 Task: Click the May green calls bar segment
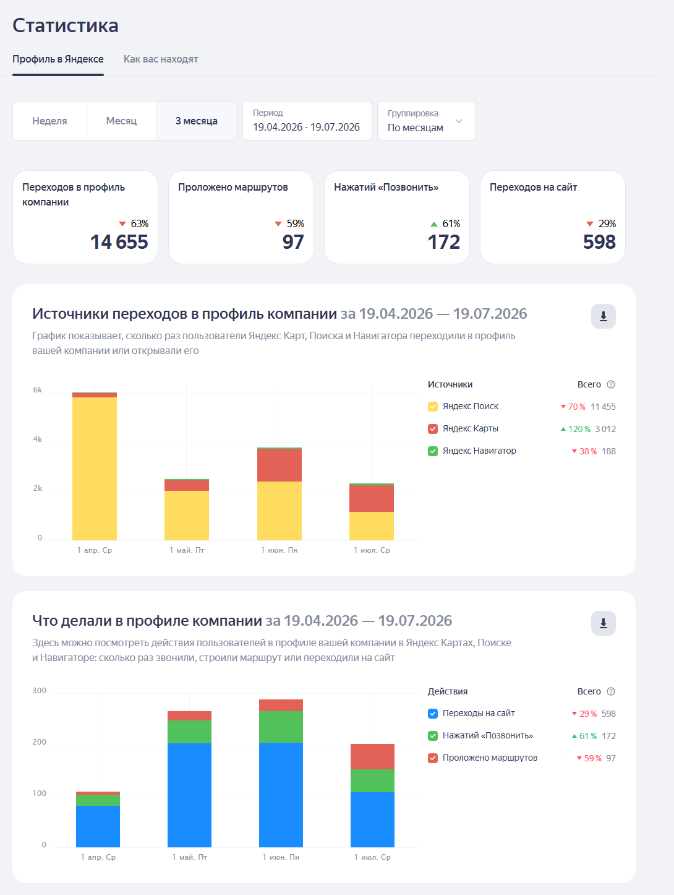[x=189, y=732]
